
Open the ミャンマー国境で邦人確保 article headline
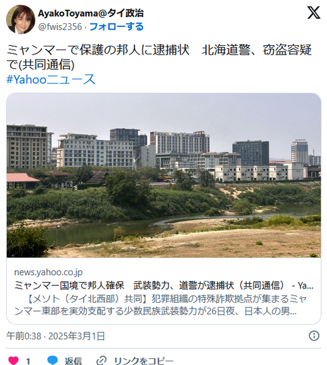tap(163, 285)
